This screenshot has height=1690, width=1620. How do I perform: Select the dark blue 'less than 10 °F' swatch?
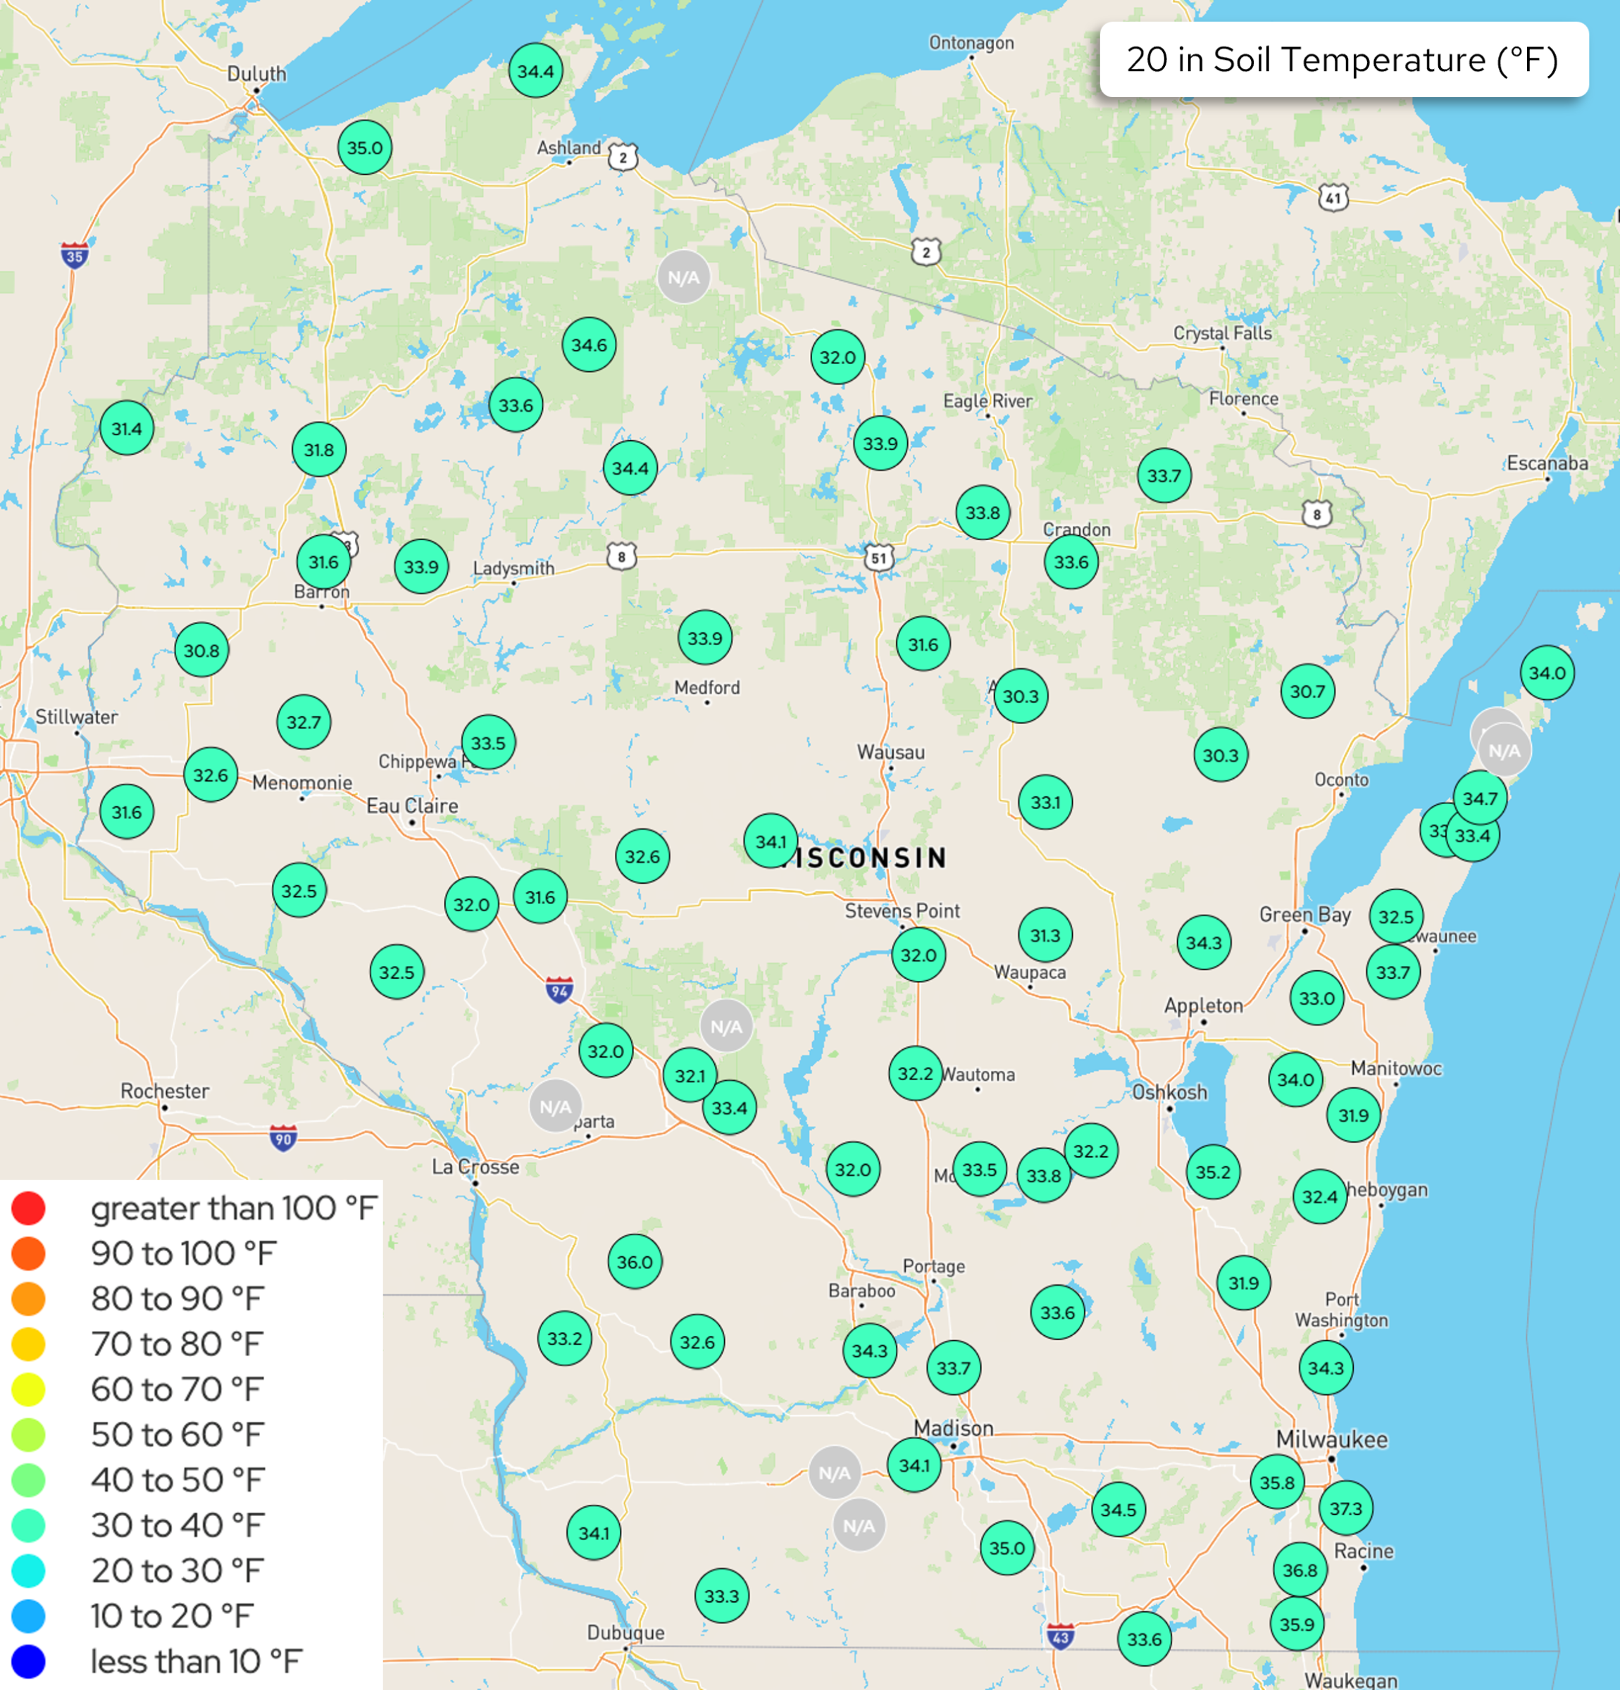28,1660
